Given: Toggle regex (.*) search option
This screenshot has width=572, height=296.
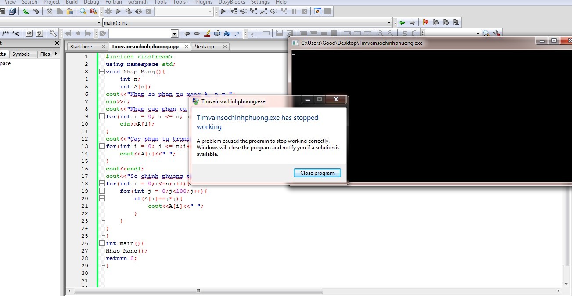Looking at the screenshot, I should [x=237, y=33].
